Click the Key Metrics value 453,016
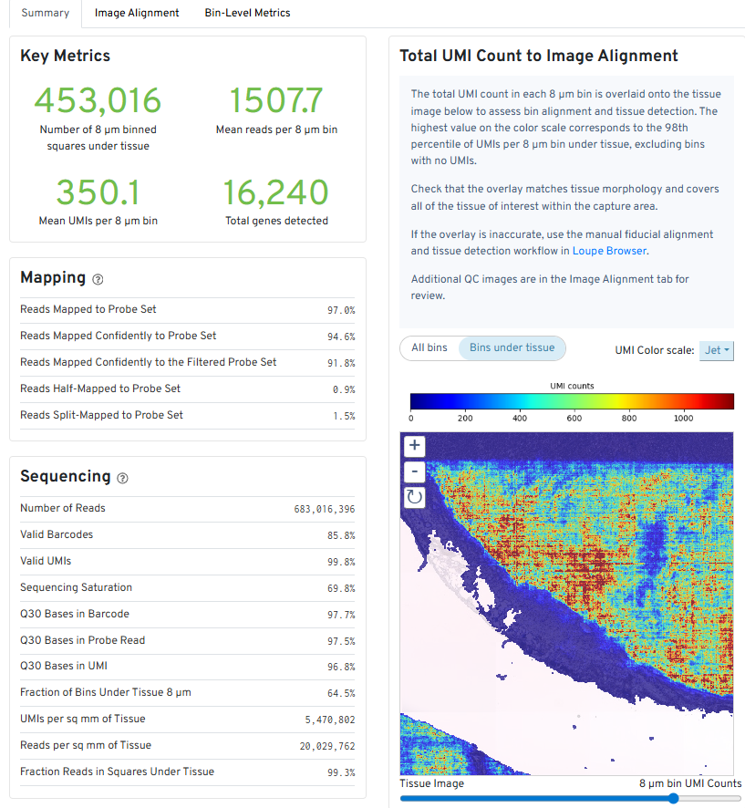745x808 pixels. tap(97, 99)
